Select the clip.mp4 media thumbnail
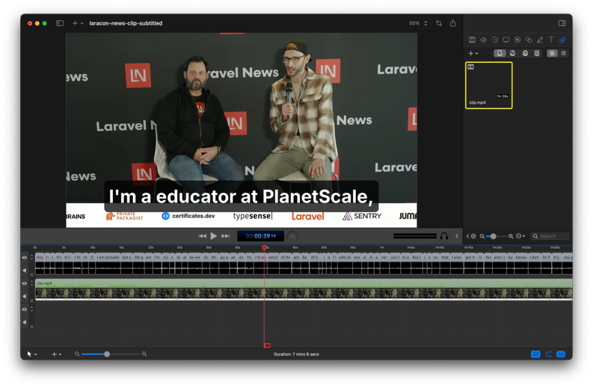 [x=489, y=85]
